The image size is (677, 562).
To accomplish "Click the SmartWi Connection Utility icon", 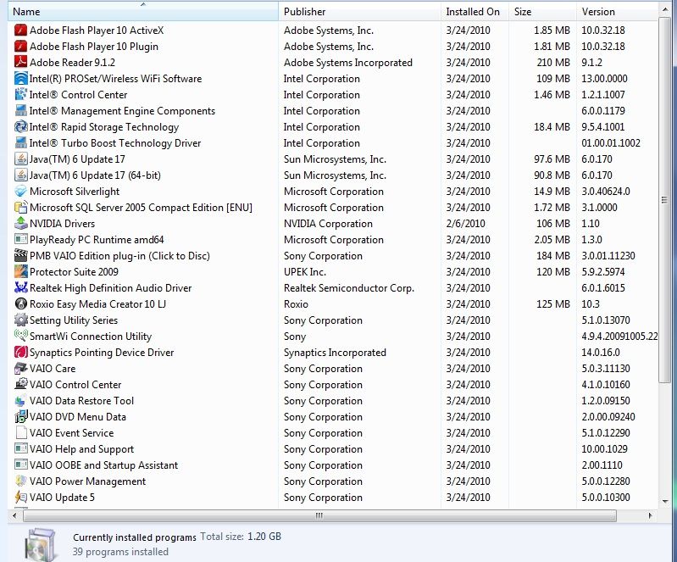I will tap(20, 337).
